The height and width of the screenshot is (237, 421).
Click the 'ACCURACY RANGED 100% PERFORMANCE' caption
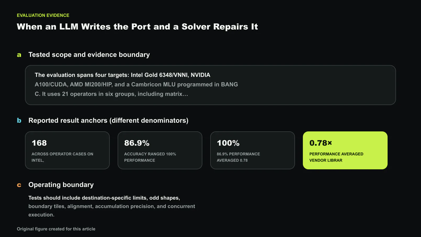click(x=150, y=157)
